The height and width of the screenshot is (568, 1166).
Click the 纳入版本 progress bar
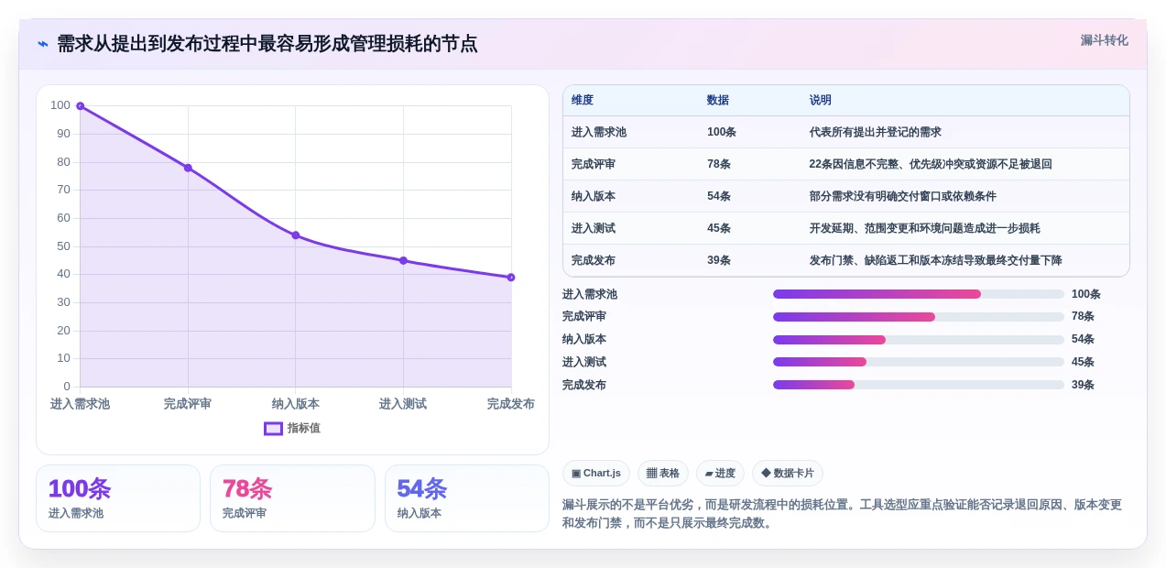coord(919,340)
